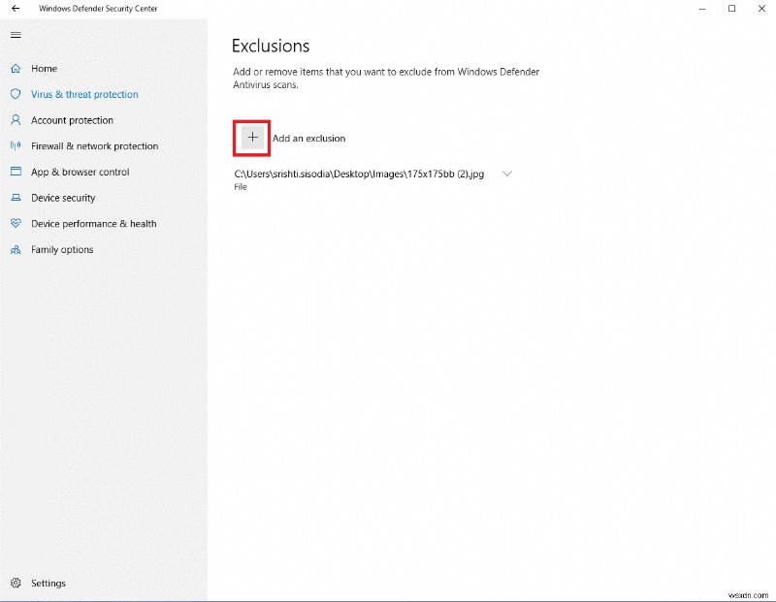Screen dimensions: 776x602
Task: Select the Virus & threat protection shield icon
Action: [15, 95]
